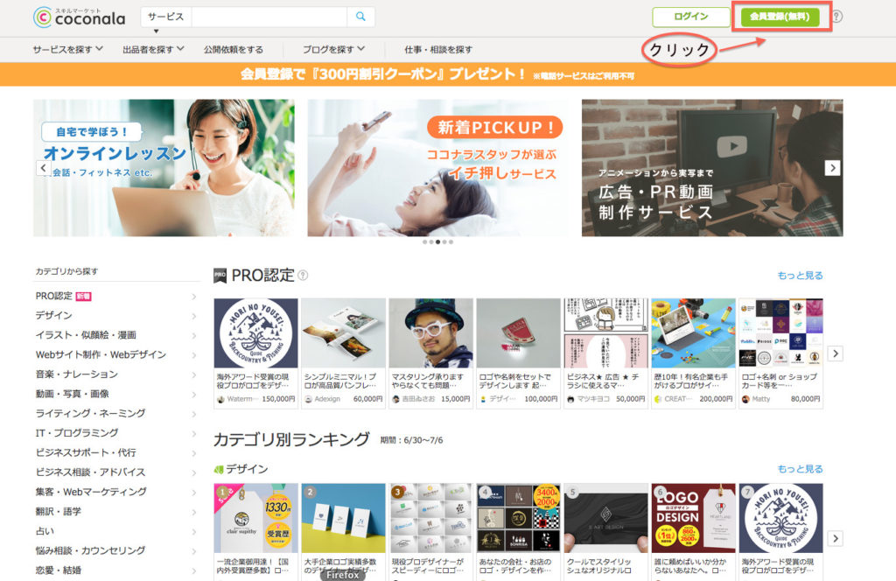896x581 pixels.
Task: Click the help icon beside PRO認定 heading
Action: (x=303, y=276)
